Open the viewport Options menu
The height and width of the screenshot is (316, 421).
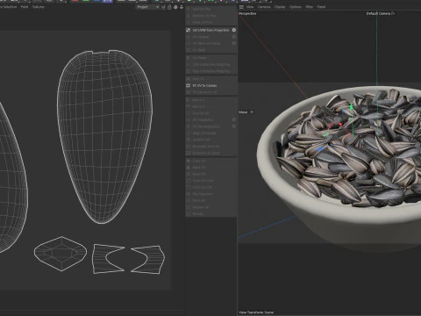[x=296, y=7]
